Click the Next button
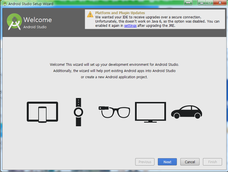This screenshot has height=172, width=228. (x=167, y=162)
